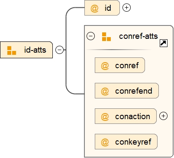Click the id-atts attribute group icon

(12, 51)
